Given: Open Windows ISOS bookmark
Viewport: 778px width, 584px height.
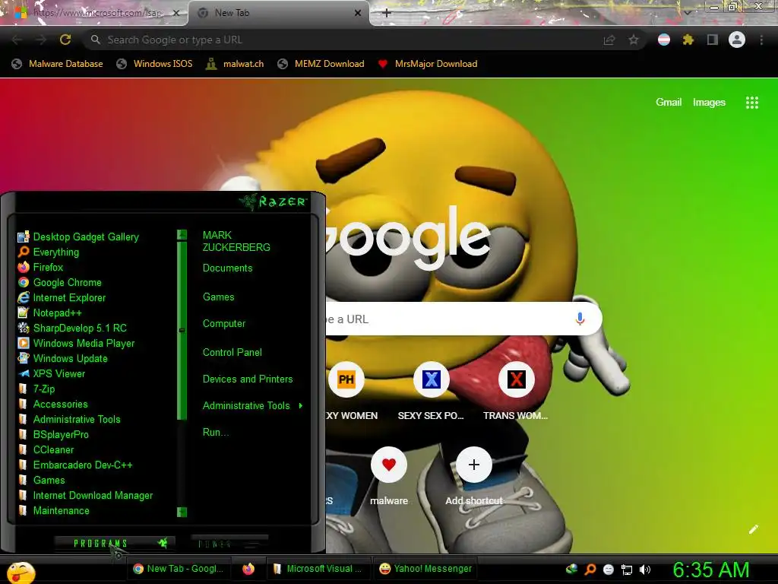Looking at the screenshot, I should 154,64.
